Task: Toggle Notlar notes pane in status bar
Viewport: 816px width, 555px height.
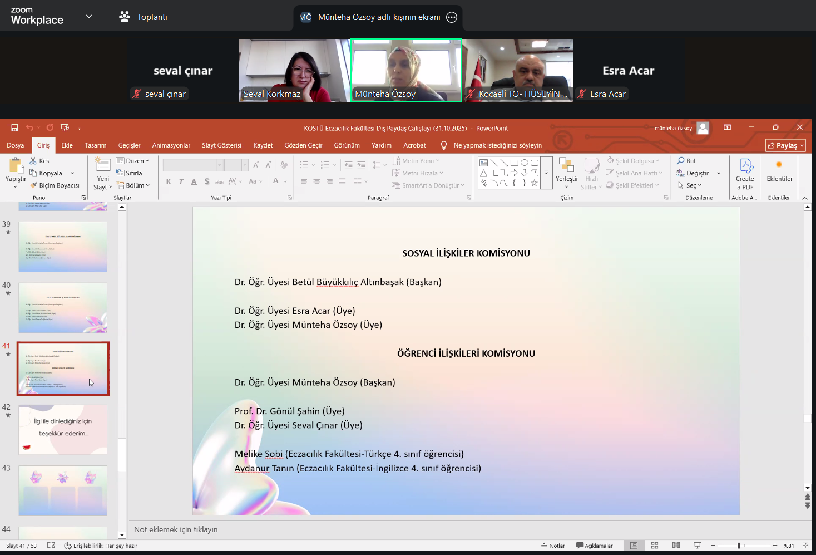Action: click(x=553, y=546)
